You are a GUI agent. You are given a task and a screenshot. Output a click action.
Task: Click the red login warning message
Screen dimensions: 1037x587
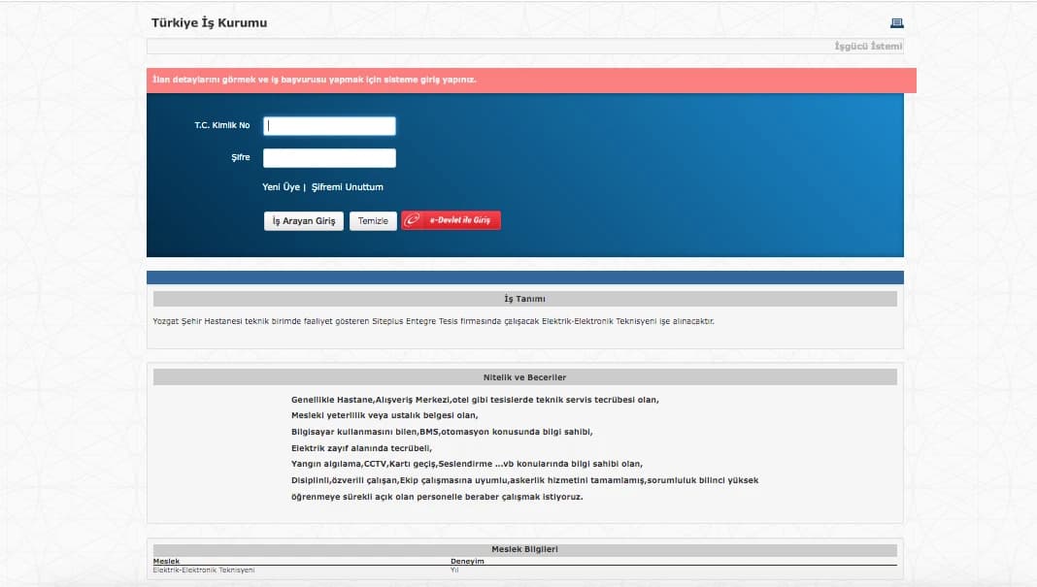tap(531, 80)
